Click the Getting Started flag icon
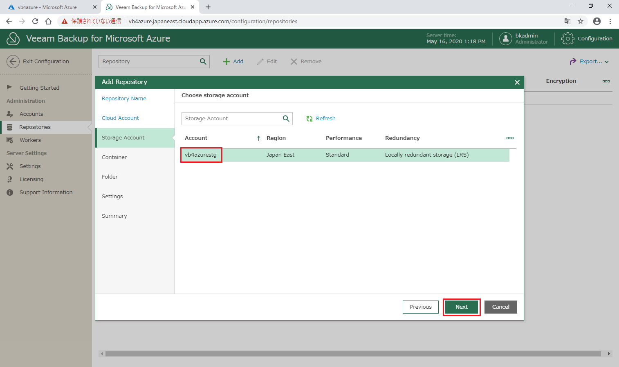 click(x=10, y=88)
